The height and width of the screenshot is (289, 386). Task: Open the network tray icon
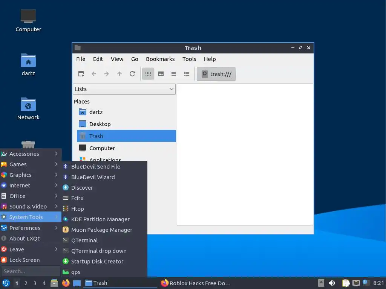click(356, 283)
